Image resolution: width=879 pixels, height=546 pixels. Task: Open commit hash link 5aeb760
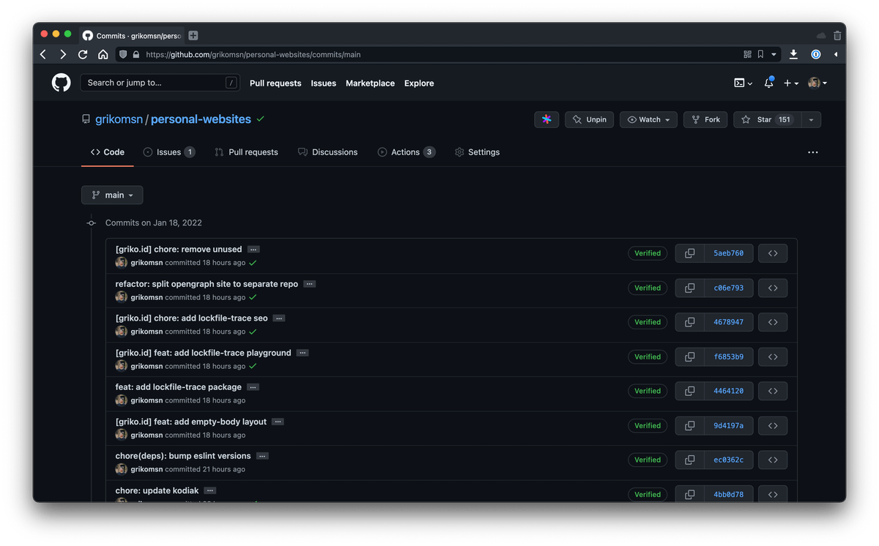coord(728,253)
